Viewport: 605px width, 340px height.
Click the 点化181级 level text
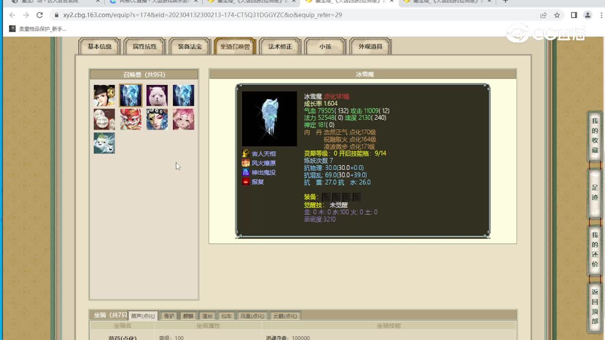(337, 96)
